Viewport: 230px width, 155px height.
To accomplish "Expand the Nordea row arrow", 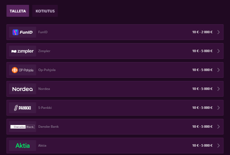I will tap(218, 89).
